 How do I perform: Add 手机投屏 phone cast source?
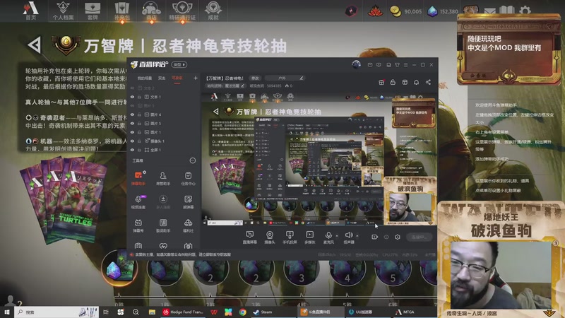tap(290, 237)
